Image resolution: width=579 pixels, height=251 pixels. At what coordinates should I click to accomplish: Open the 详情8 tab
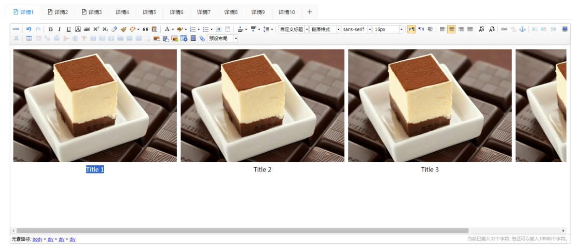pyautogui.click(x=231, y=12)
